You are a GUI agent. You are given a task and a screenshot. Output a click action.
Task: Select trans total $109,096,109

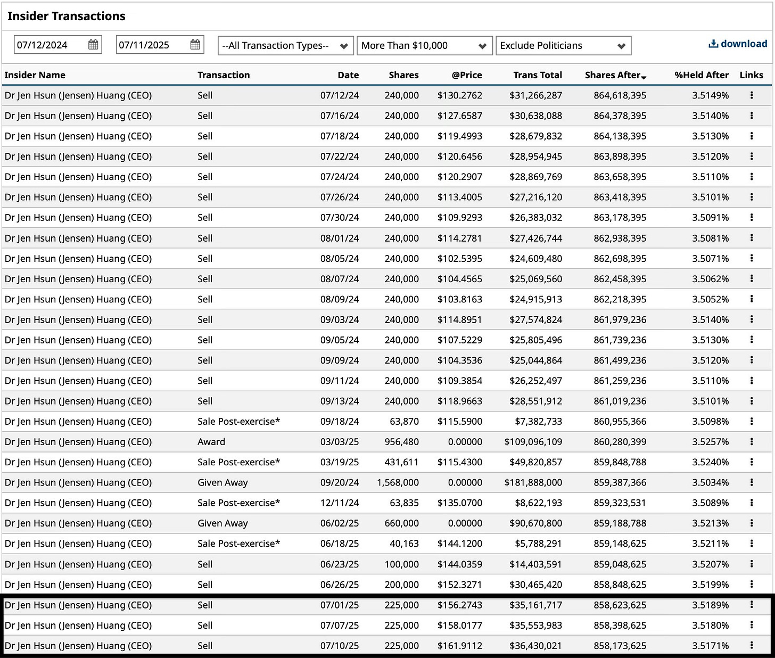tap(533, 442)
